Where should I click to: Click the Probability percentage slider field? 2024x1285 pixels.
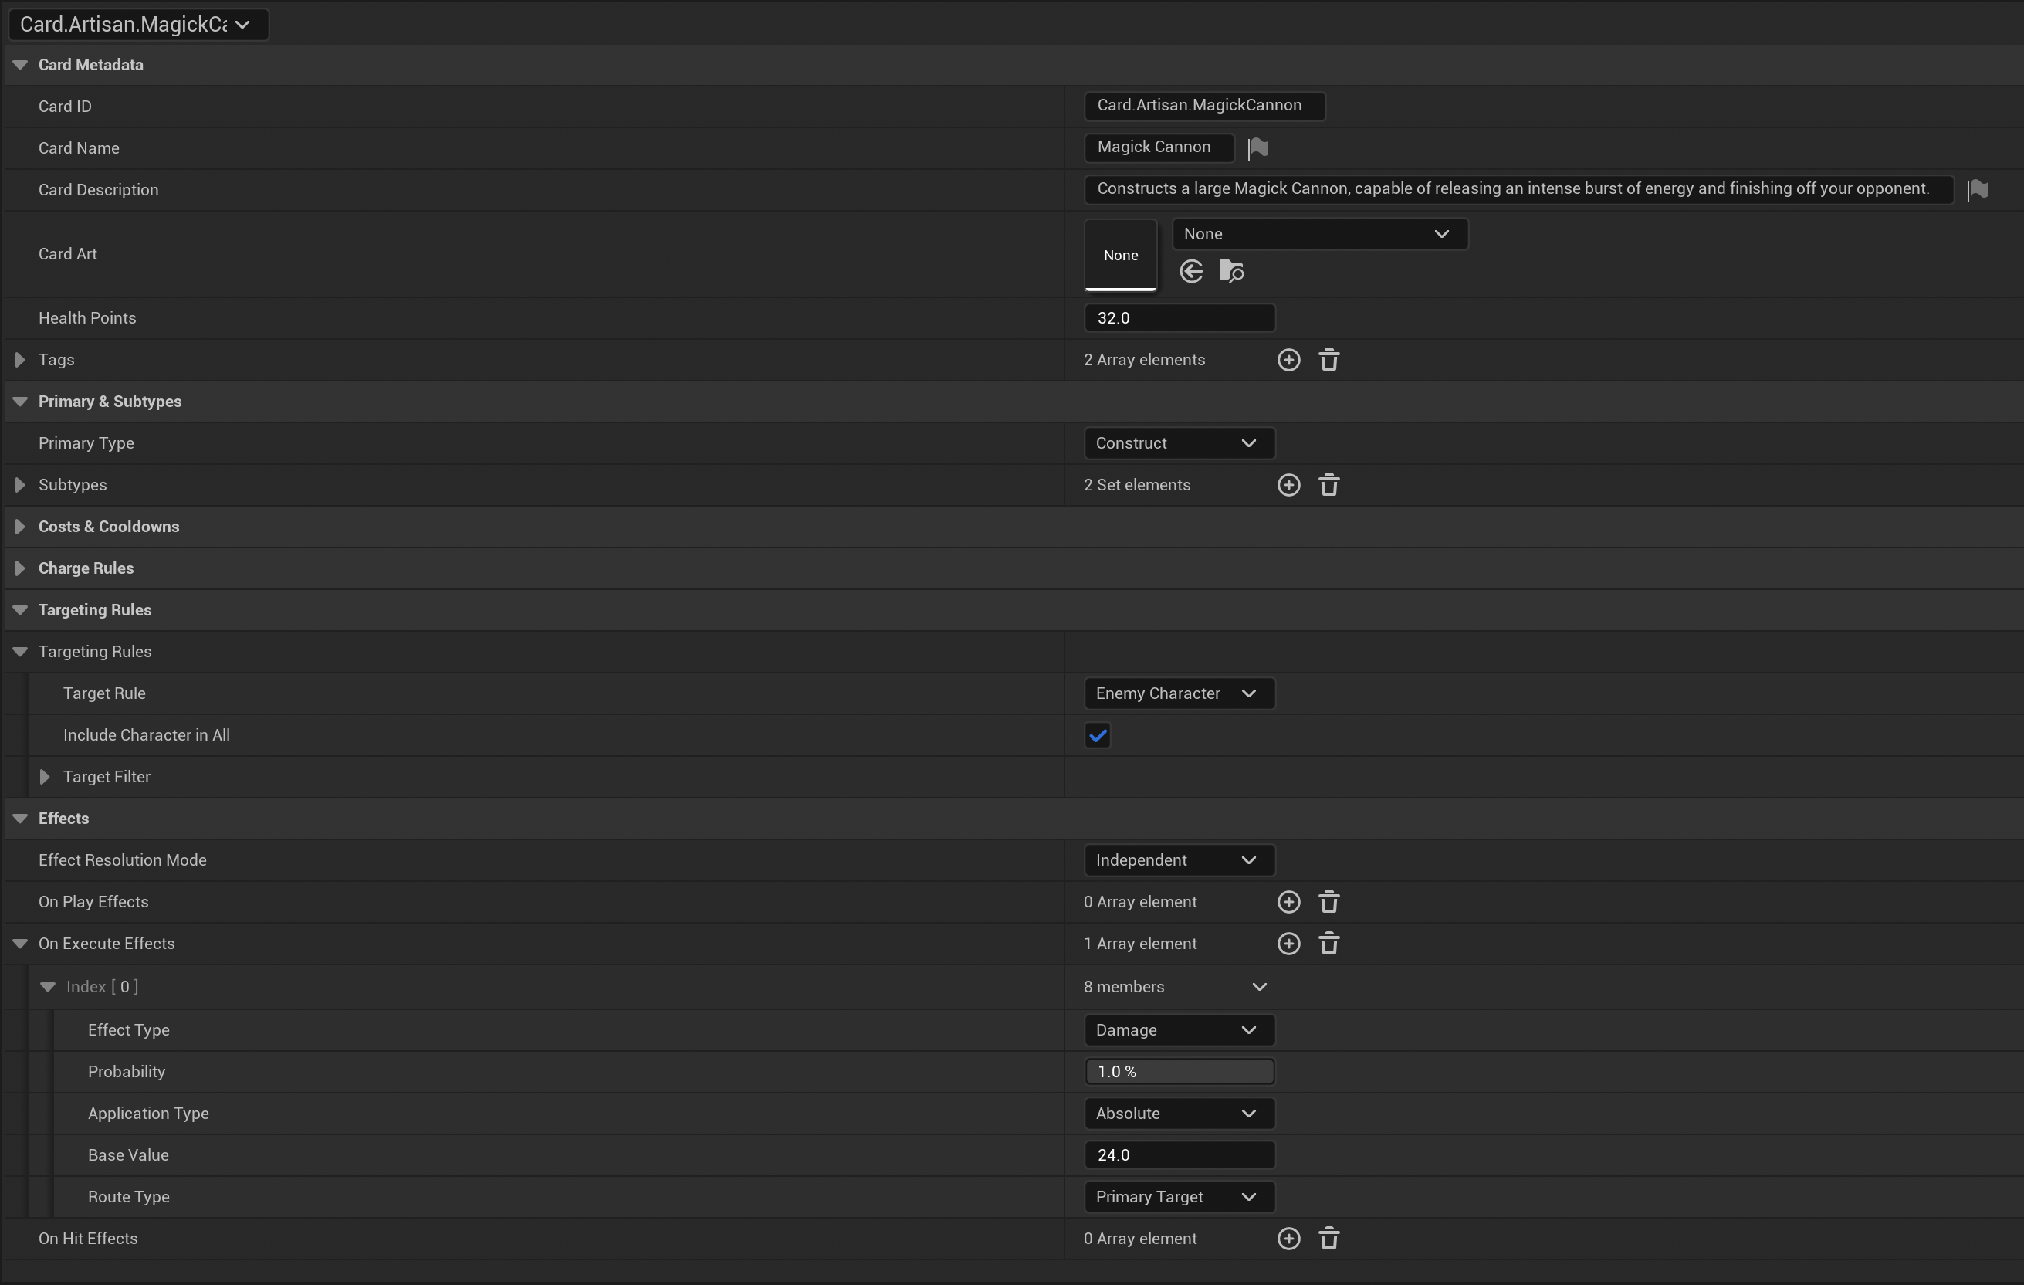[1179, 1071]
